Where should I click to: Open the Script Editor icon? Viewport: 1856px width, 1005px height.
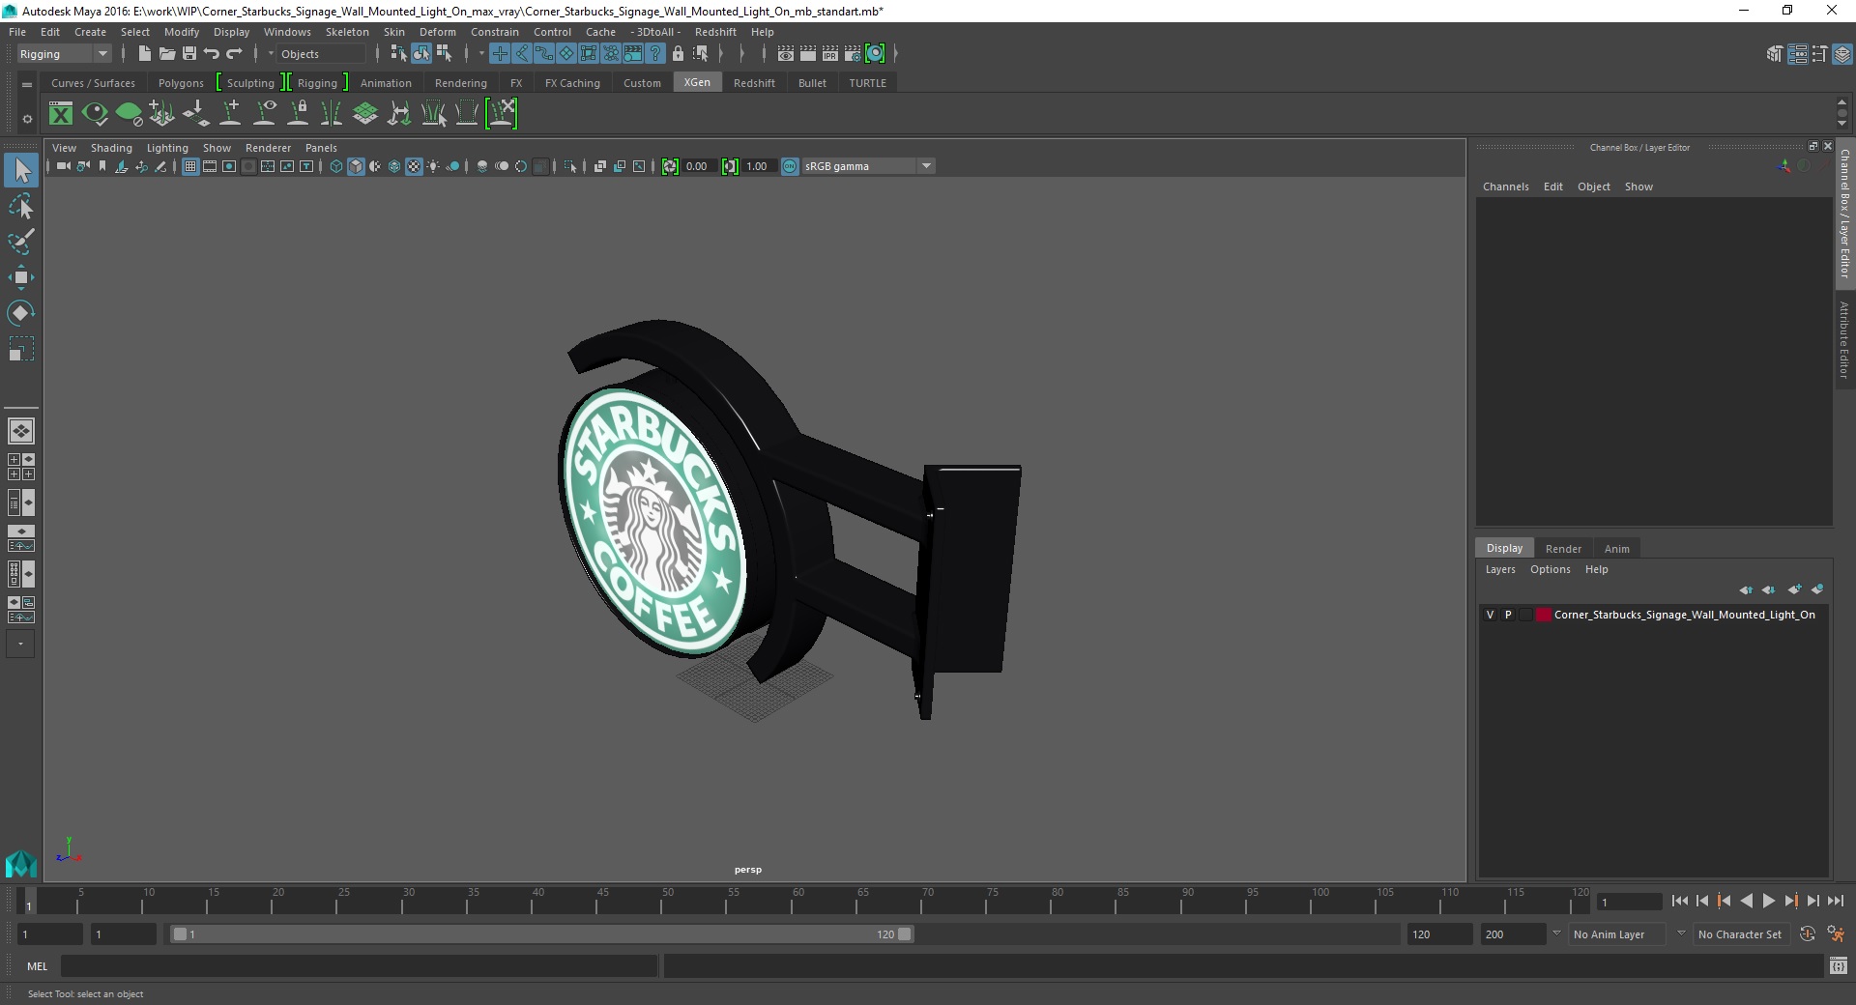pyautogui.click(x=1838, y=965)
